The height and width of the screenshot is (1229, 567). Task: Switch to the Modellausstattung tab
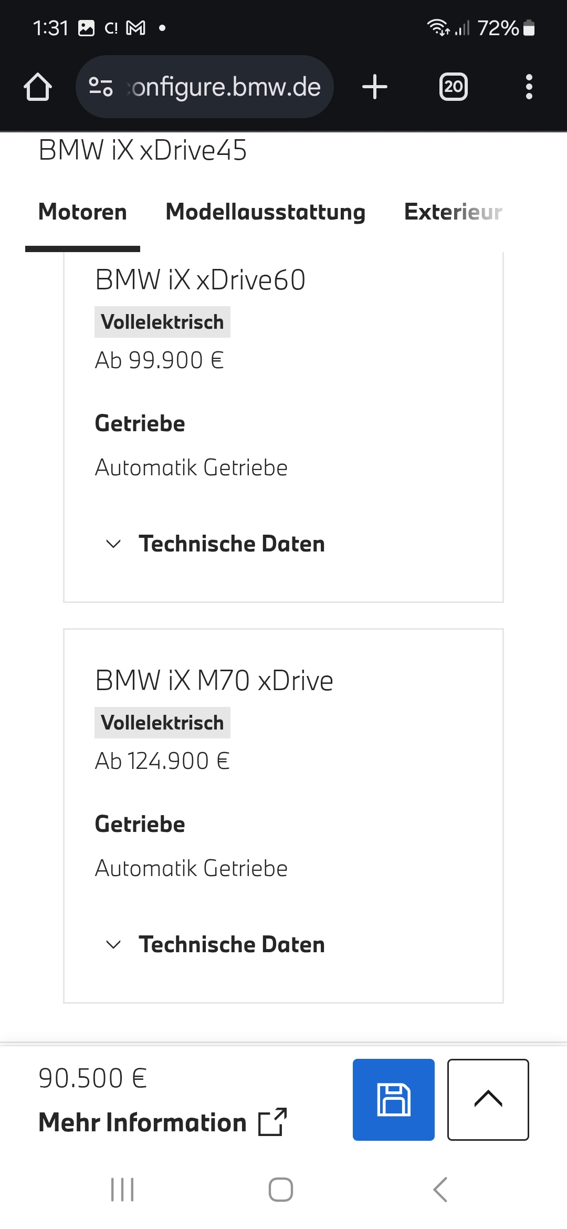pos(265,212)
